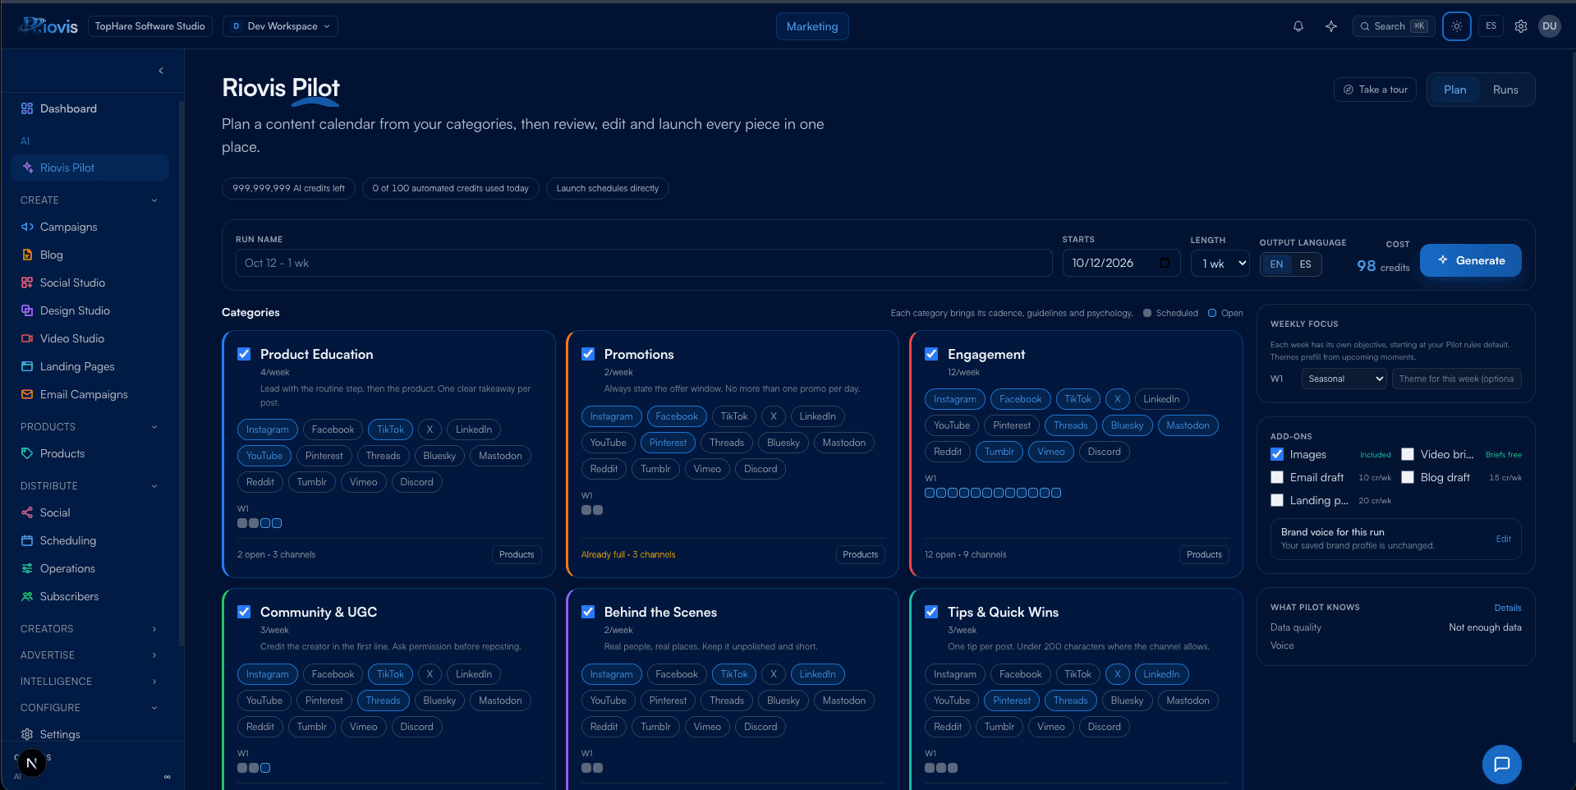Uncheck the Tips & Quick Wins category
Image resolution: width=1576 pixels, height=790 pixels.
[931, 612]
